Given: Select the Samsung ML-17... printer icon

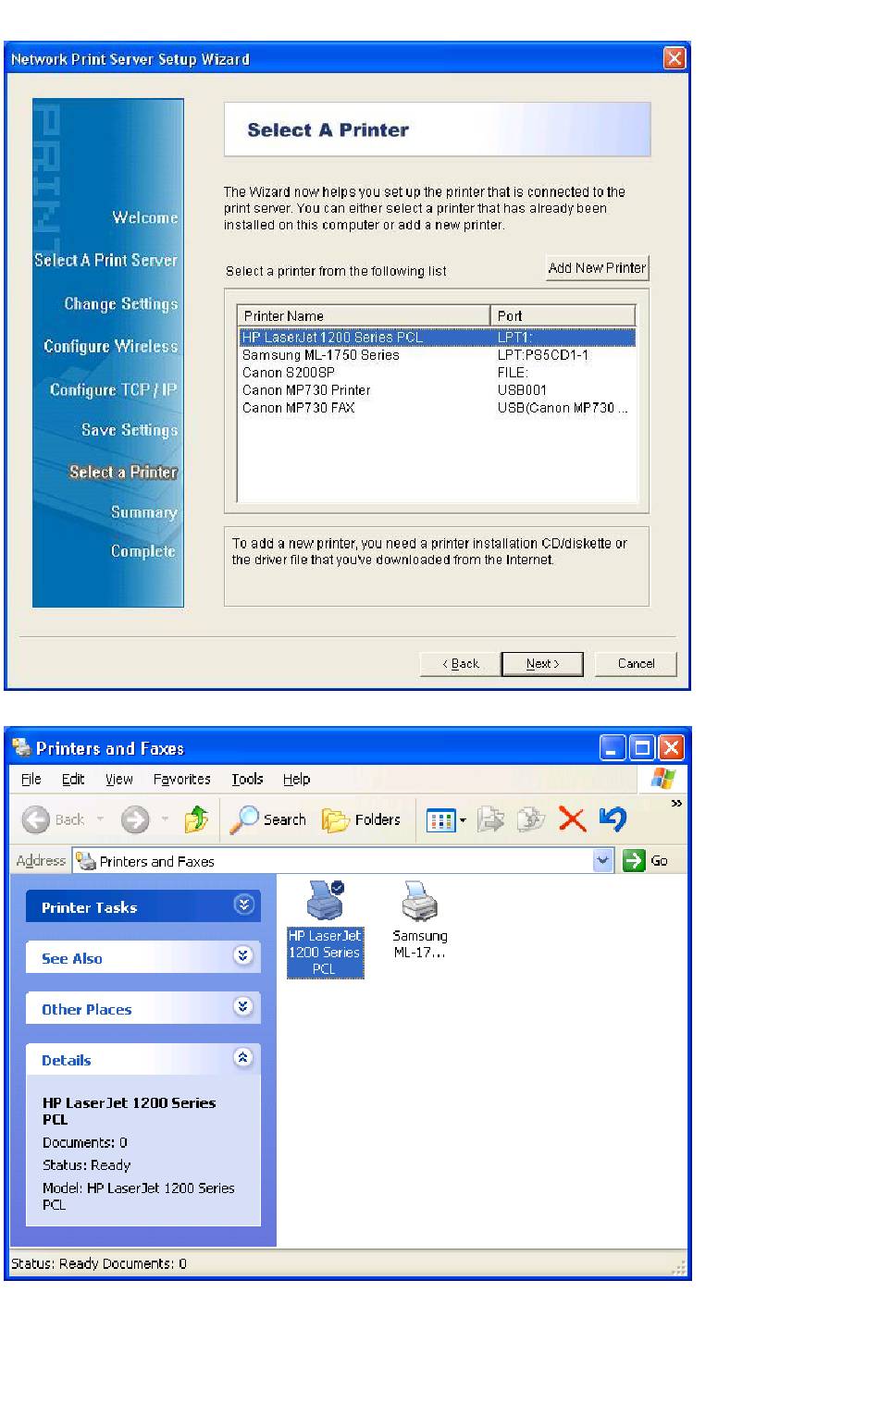Looking at the screenshot, I should 420,919.
